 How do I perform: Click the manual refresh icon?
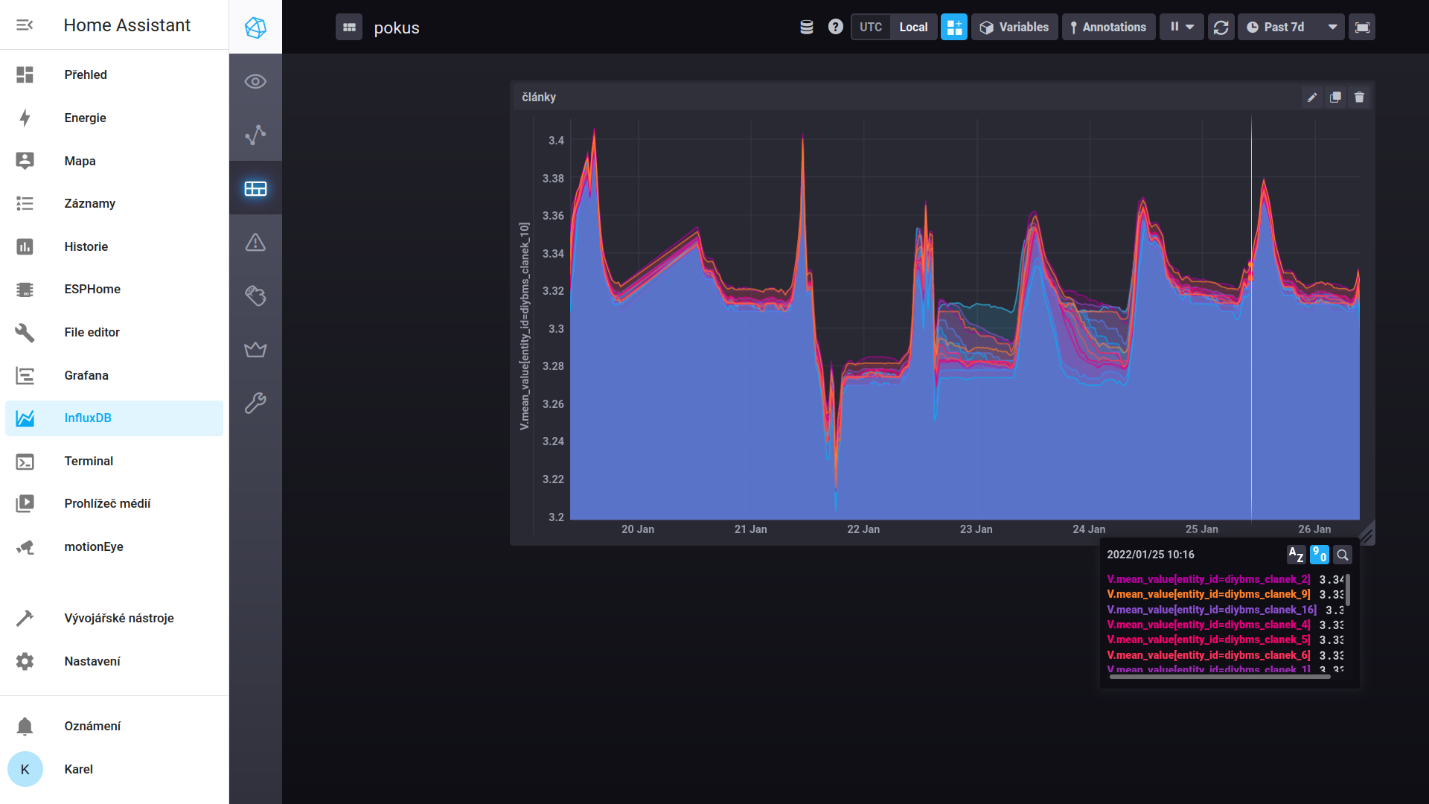(x=1221, y=28)
